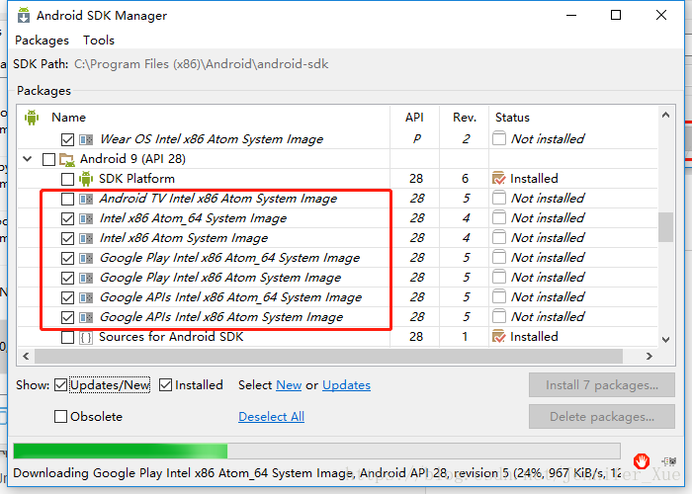Click the Wear OS system image icon
The width and height of the screenshot is (692, 494).
coord(86,139)
